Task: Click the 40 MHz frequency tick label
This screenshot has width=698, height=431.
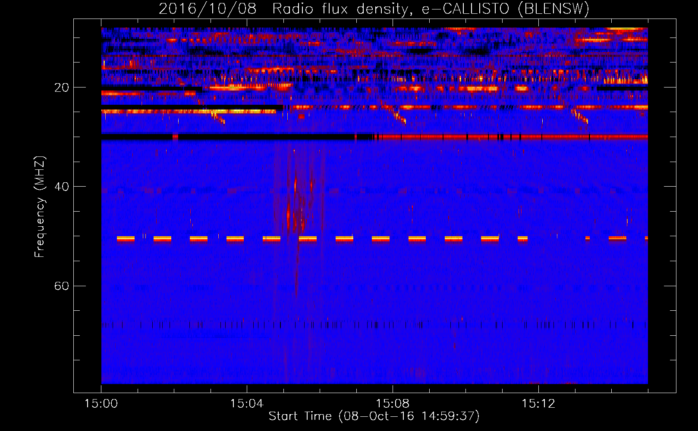Action: (x=62, y=187)
